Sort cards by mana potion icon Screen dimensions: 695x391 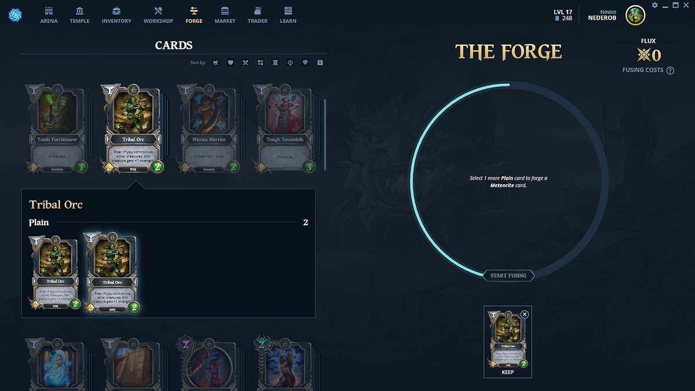pyautogui.click(x=215, y=63)
